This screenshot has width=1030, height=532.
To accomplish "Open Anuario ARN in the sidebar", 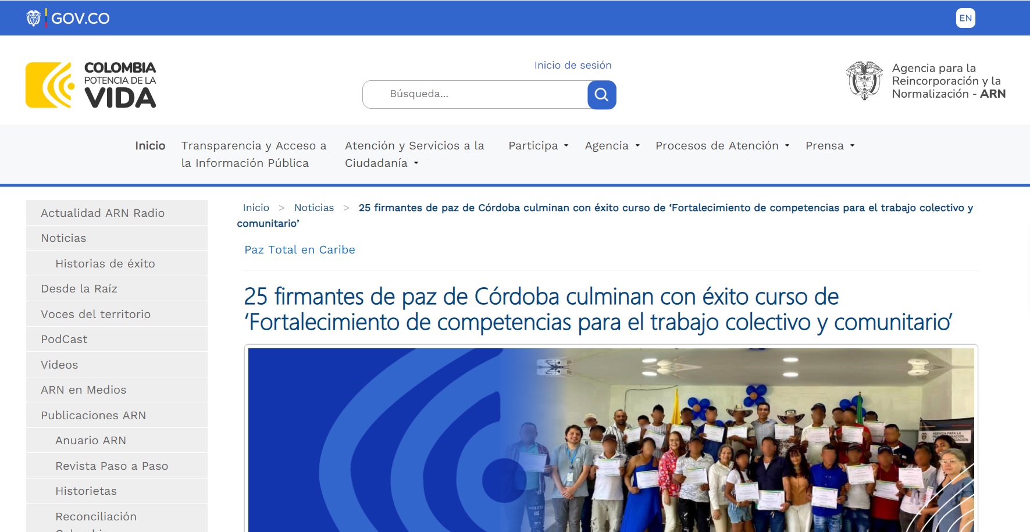I will point(117,440).
